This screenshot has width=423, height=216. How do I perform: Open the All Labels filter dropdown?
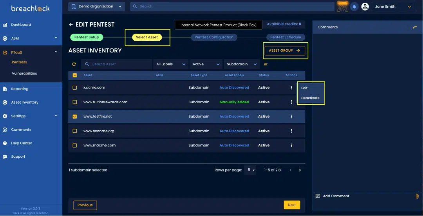(171, 64)
